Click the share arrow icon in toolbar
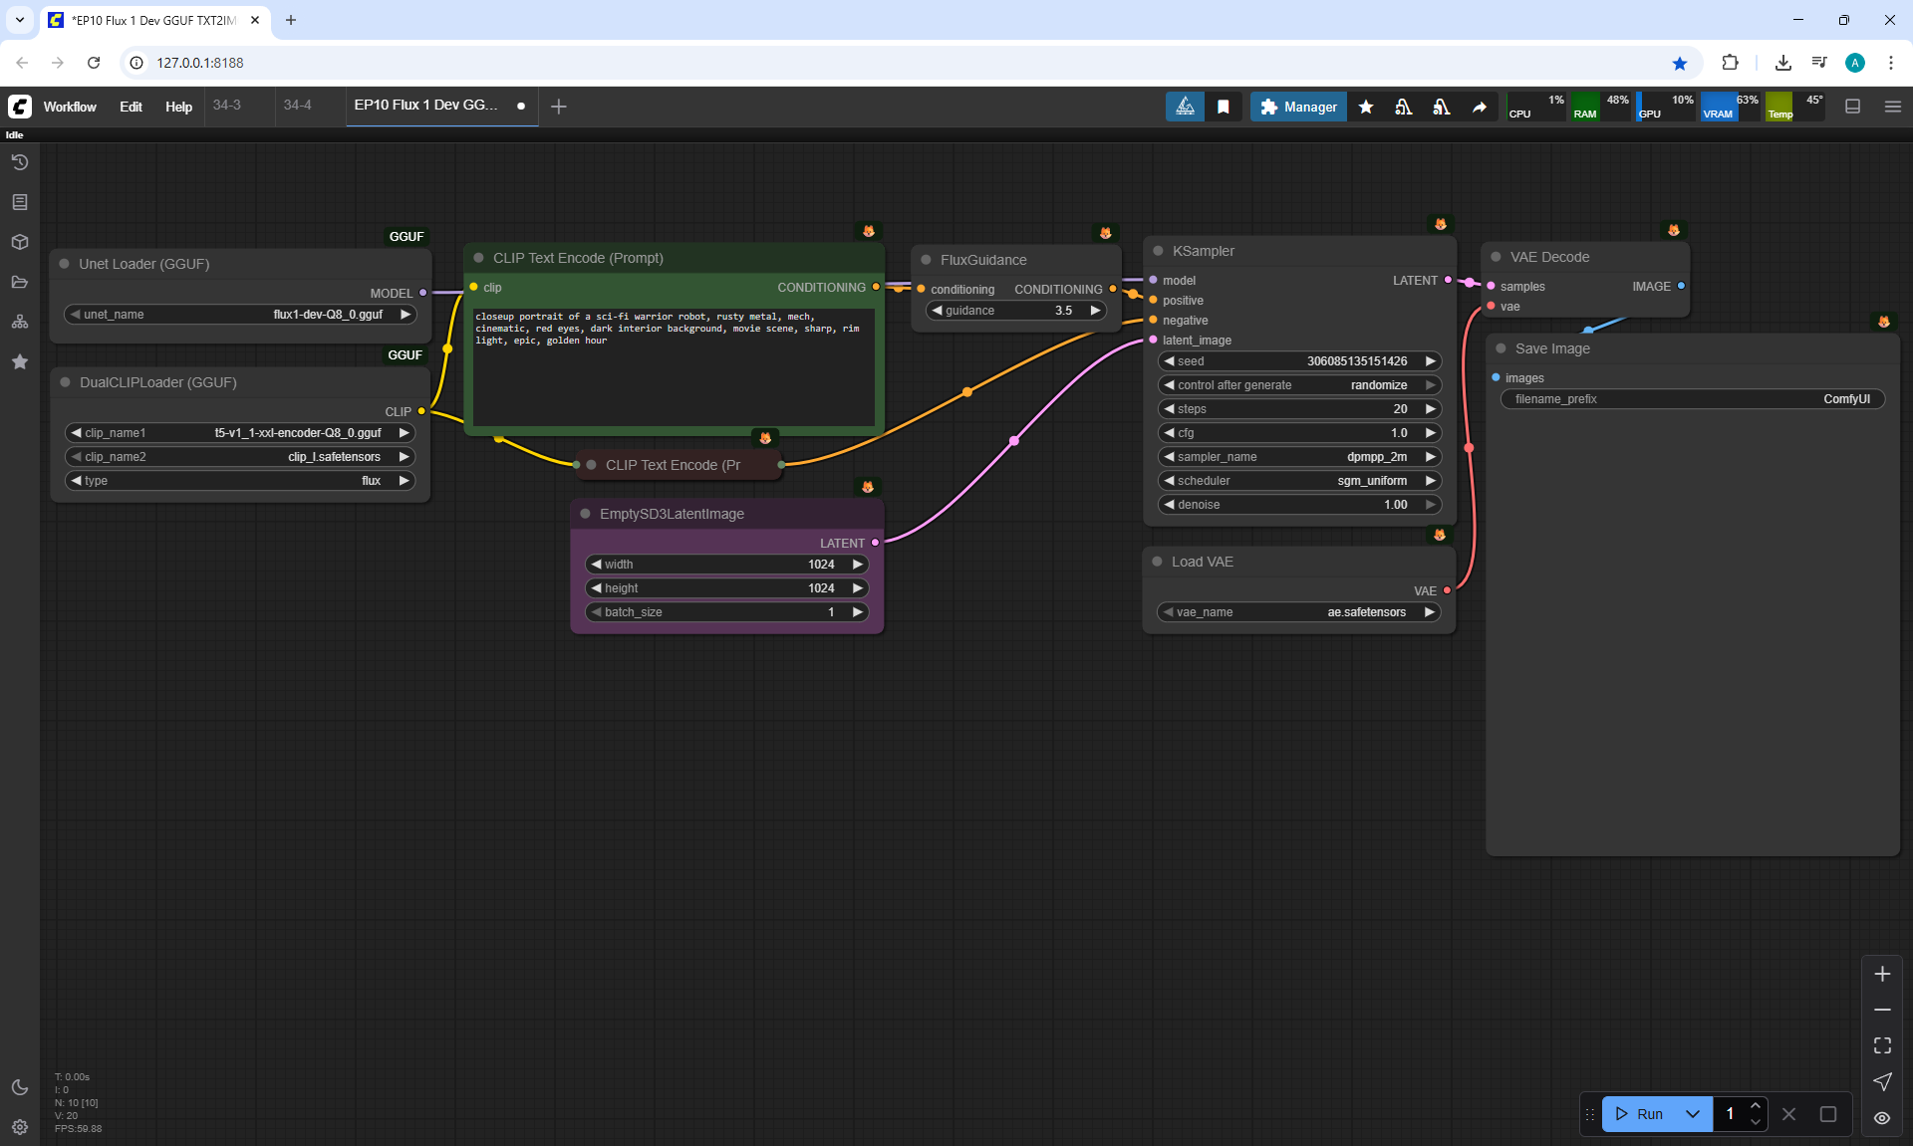Screen dimensions: 1913x1146 pyautogui.click(x=1480, y=107)
